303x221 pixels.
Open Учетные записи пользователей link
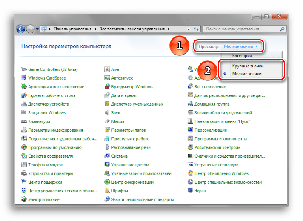click(141, 173)
